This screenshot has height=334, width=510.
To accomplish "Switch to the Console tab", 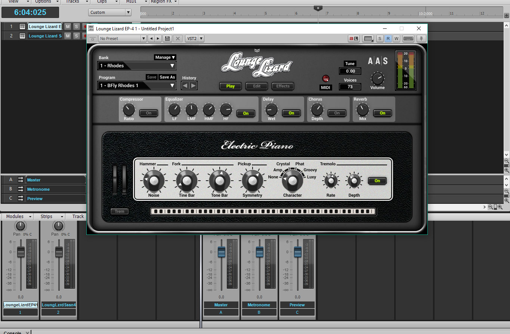I will click(x=12, y=332).
